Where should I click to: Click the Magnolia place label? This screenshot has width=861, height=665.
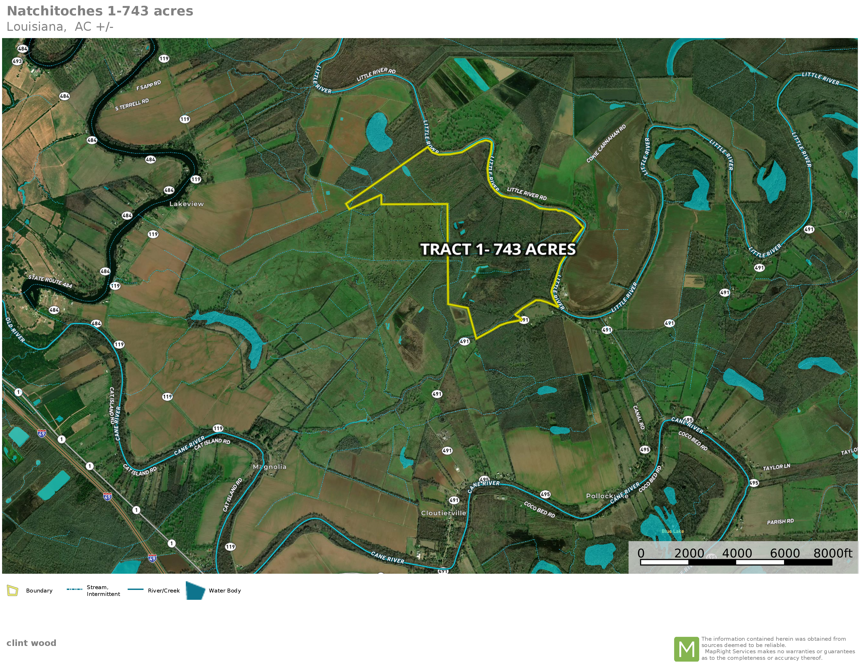click(270, 467)
